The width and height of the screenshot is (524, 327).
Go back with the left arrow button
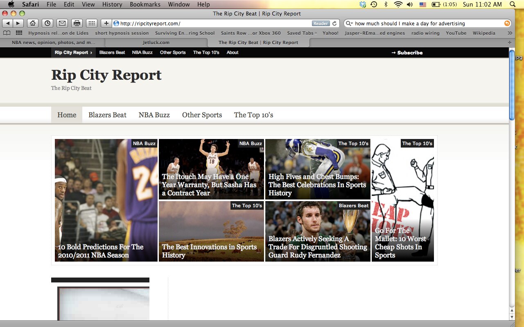[8, 23]
